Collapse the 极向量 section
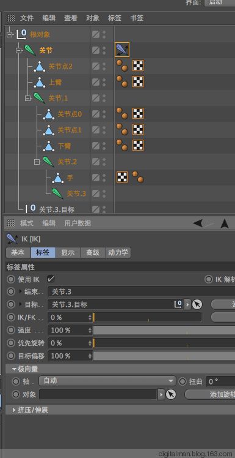 (14, 369)
